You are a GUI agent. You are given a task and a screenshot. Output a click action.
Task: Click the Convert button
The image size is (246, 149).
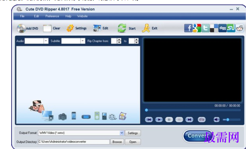198,136
